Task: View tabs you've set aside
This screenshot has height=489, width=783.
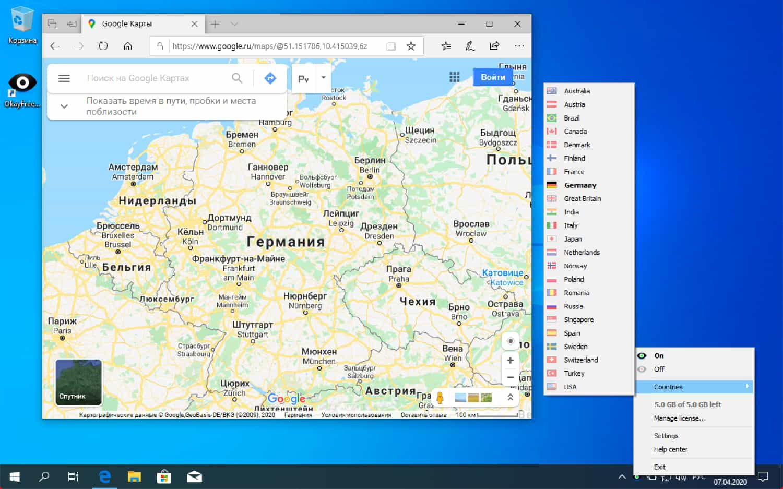Action: point(52,24)
